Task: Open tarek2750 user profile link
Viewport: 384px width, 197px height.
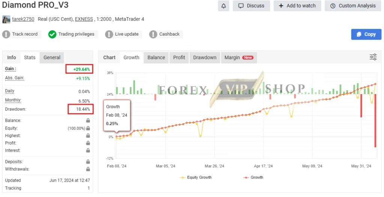Action: (23, 19)
